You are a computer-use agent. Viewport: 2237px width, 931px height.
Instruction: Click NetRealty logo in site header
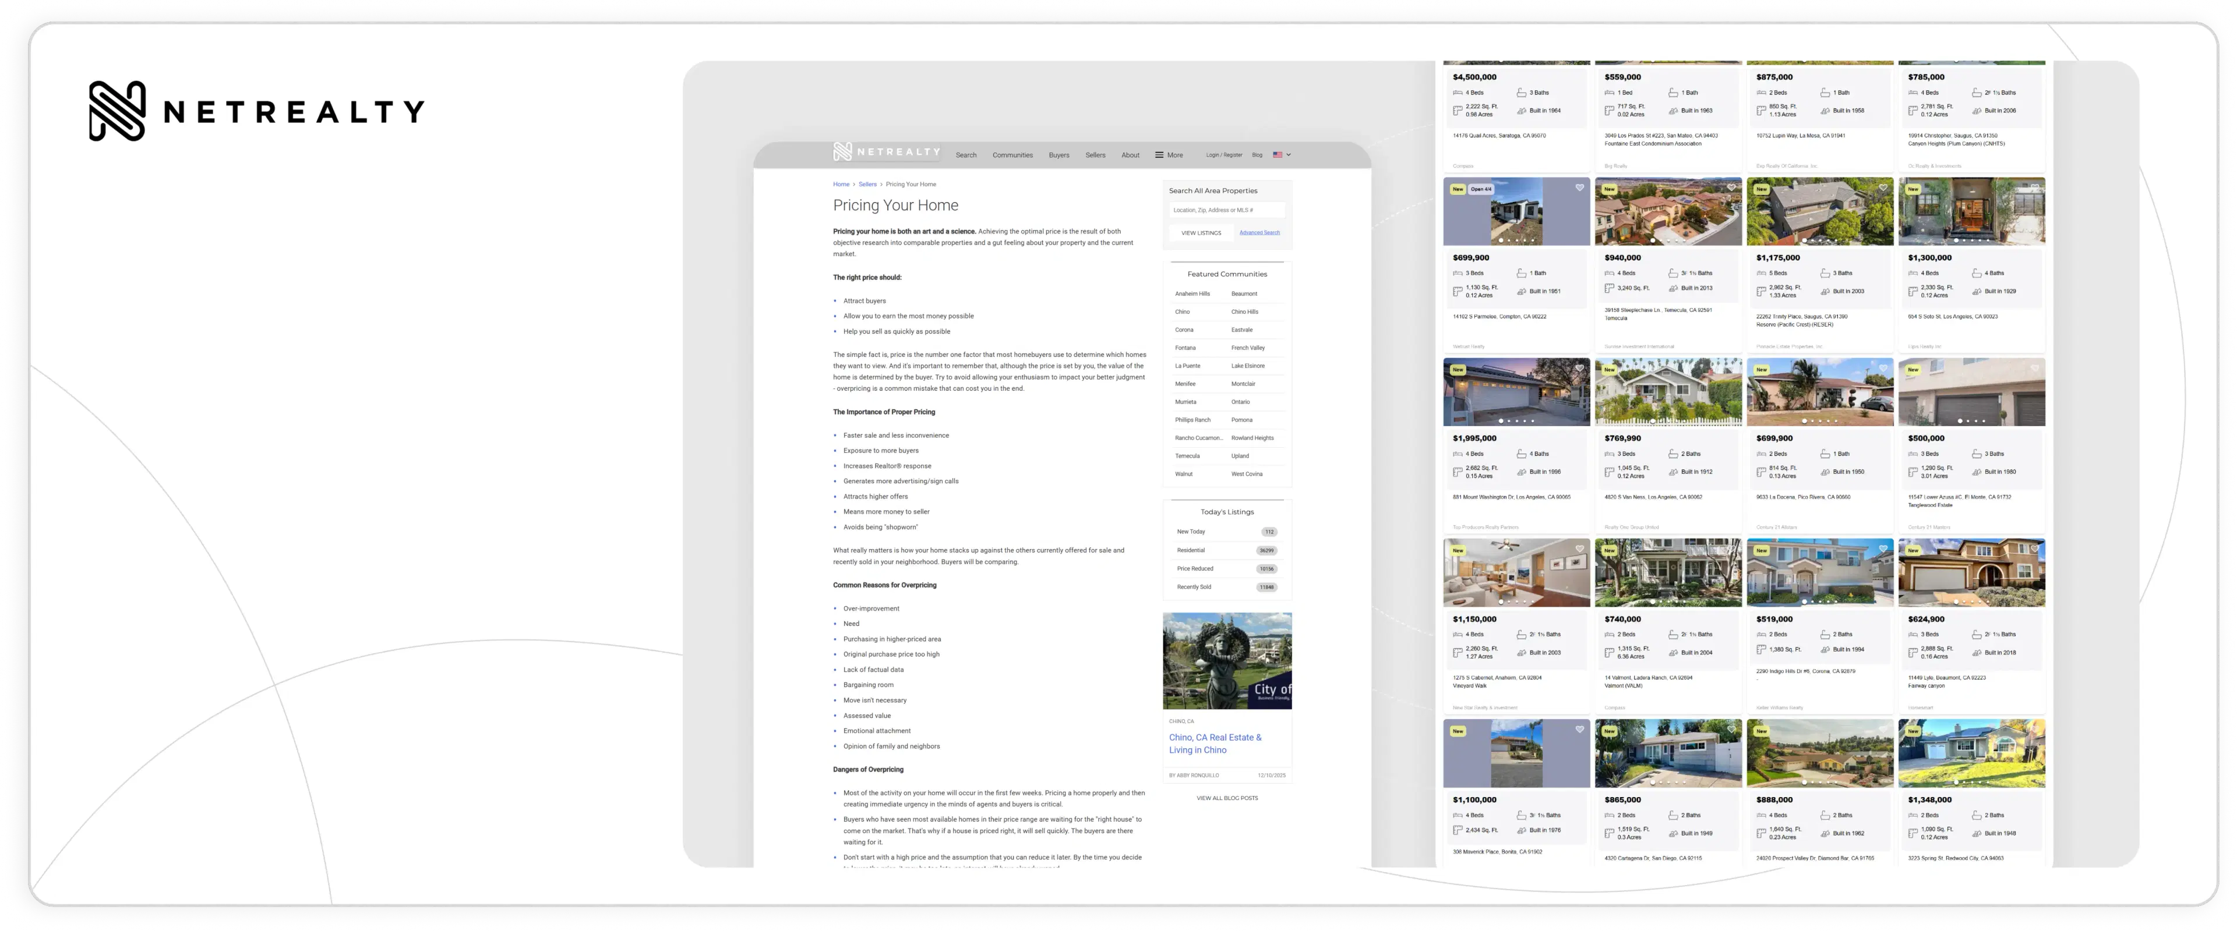tap(885, 152)
